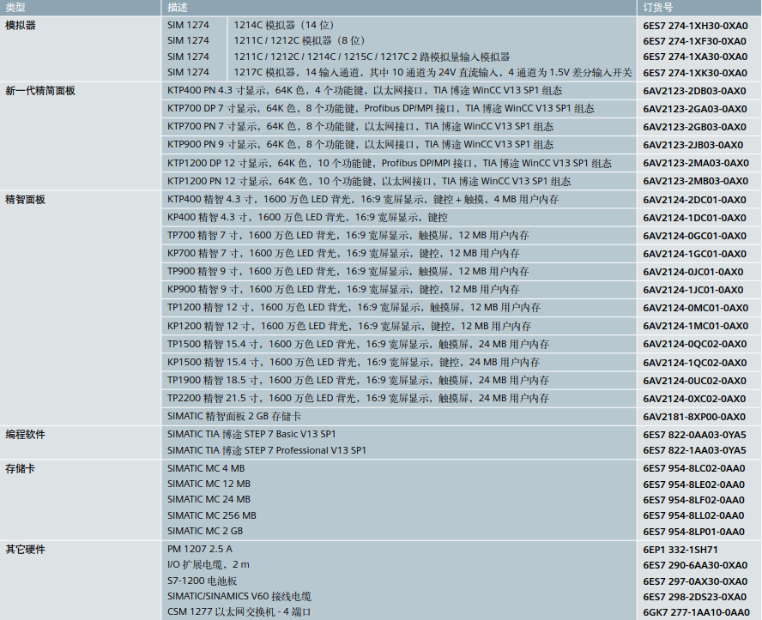Select the SIMATIC MC 12 MB entry
762x620 pixels.
pyautogui.click(x=209, y=484)
